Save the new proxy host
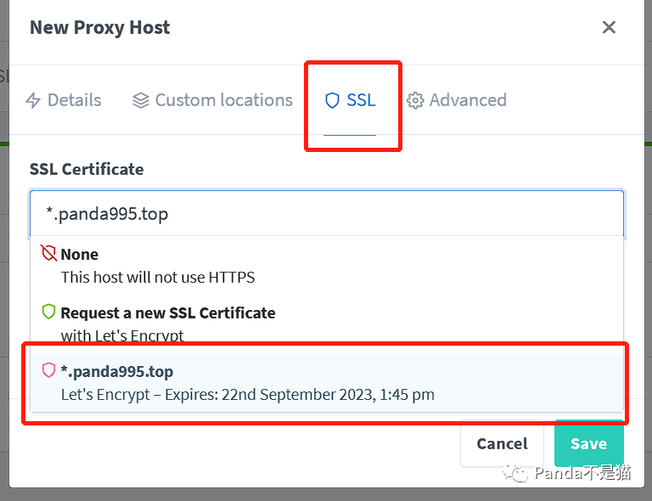This screenshot has height=501, width=652. 589,443
